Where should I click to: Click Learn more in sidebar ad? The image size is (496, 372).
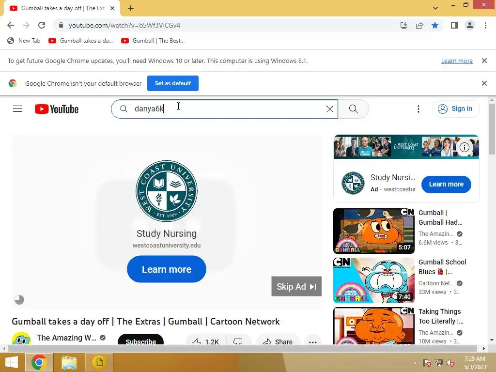click(446, 184)
